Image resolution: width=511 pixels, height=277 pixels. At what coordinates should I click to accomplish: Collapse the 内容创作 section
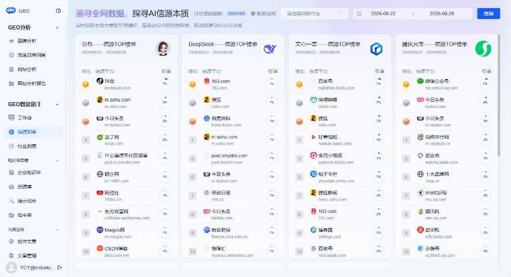click(x=57, y=230)
